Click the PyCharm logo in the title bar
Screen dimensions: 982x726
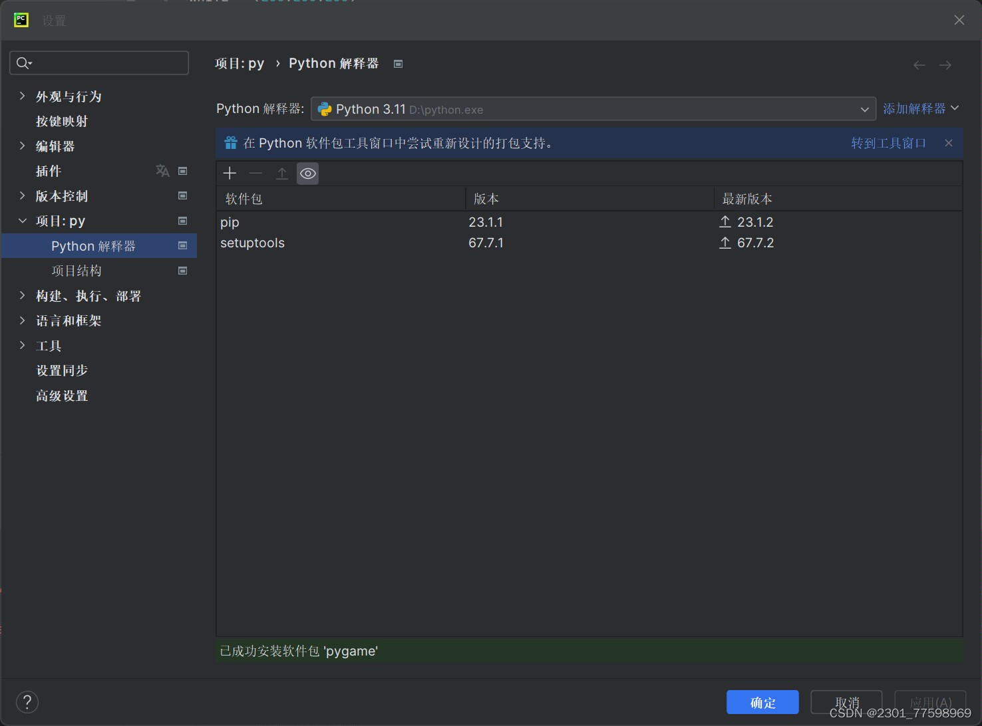pos(21,20)
